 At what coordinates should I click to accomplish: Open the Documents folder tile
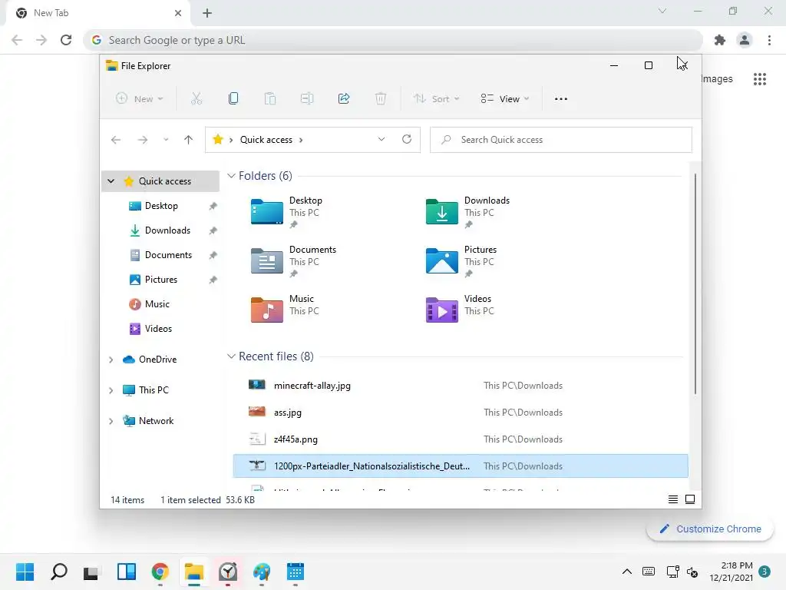[x=295, y=261]
